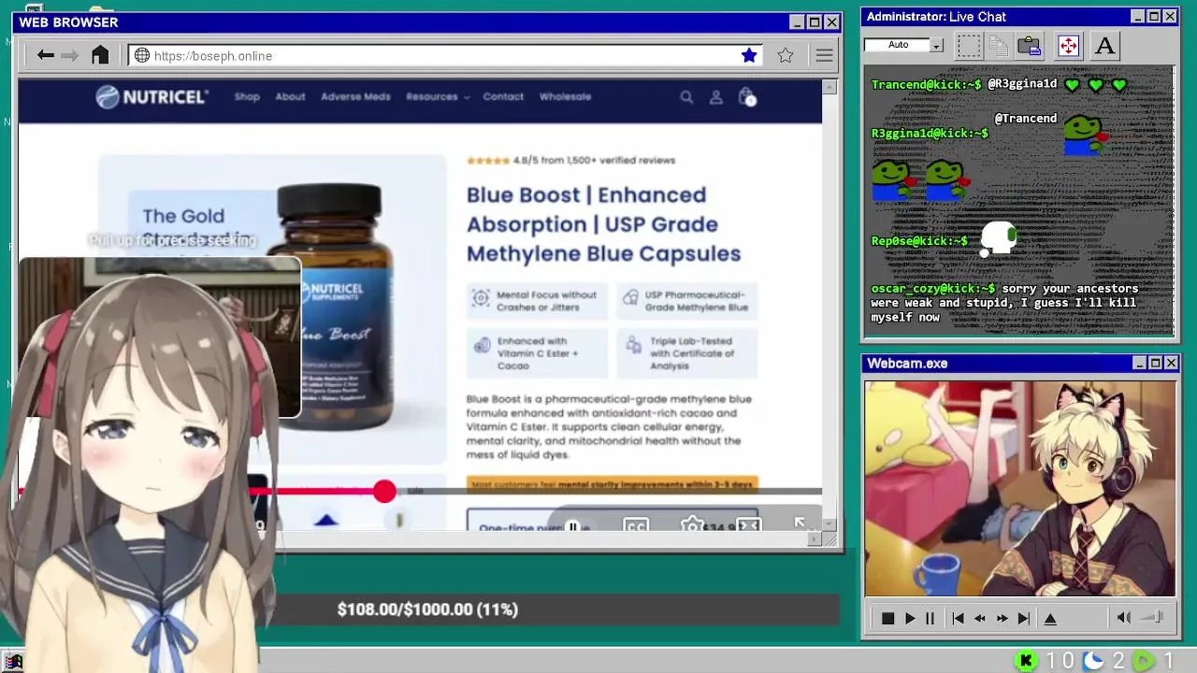The height and width of the screenshot is (673, 1197).
Task: Skip to previous track in Webcam.exe
Action: 958,619
